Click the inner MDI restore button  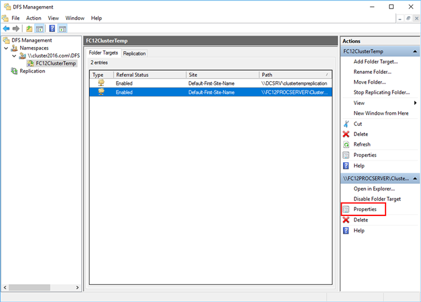pos(408,18)
